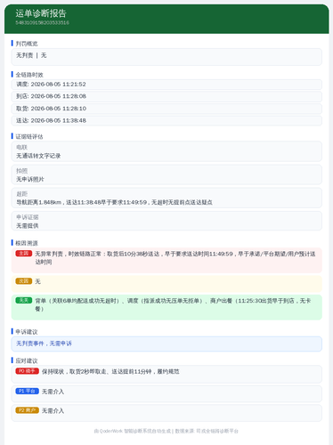
Task: Click the 无通话转文字记录 text
Action: [x=38, y=156]
